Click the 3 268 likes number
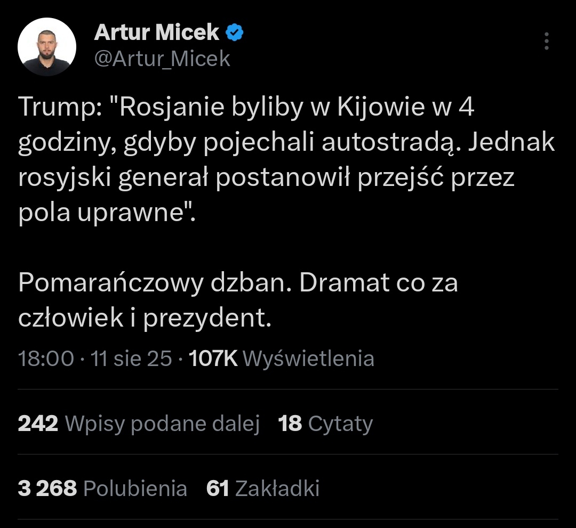The width and height of the screenshot is (576, 528). [47, 489]
